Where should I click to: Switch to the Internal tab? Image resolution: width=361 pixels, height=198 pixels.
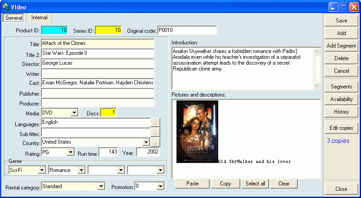pyautogui.click(x=40, y=18)
